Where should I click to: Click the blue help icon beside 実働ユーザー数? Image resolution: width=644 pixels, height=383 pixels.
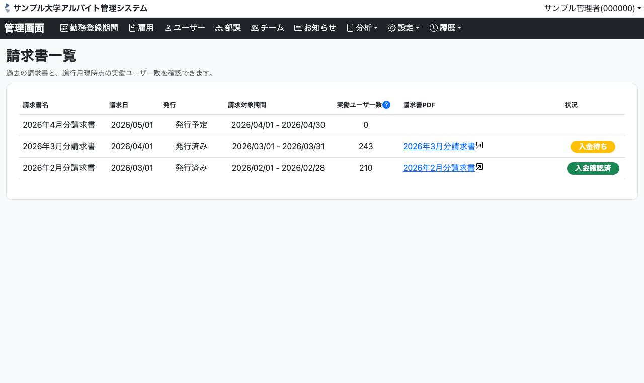pos(386,105)
